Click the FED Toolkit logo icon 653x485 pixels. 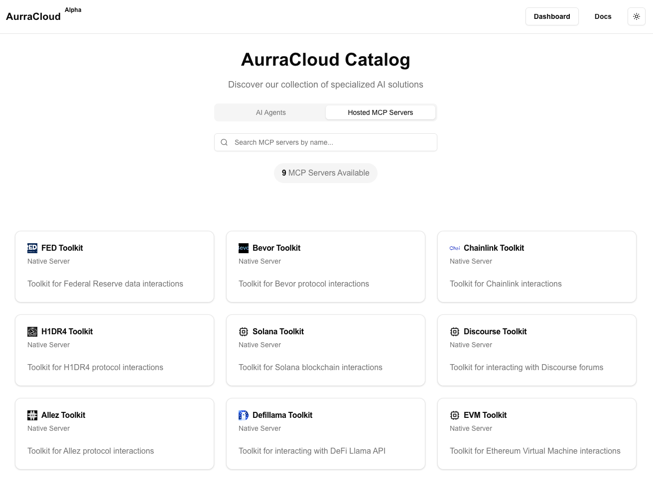click(32, 248)
